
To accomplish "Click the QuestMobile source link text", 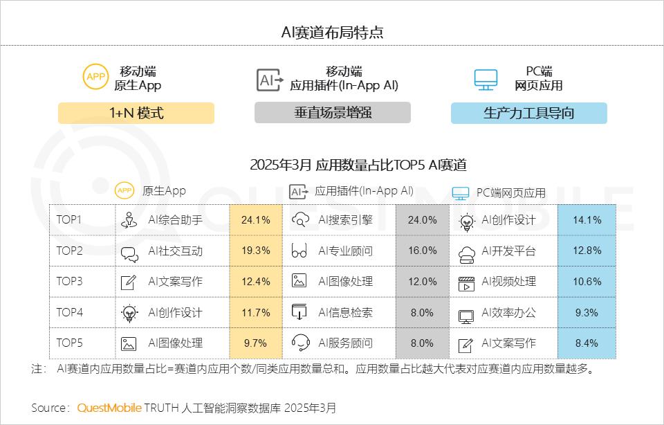I will [x=109, y=408].
